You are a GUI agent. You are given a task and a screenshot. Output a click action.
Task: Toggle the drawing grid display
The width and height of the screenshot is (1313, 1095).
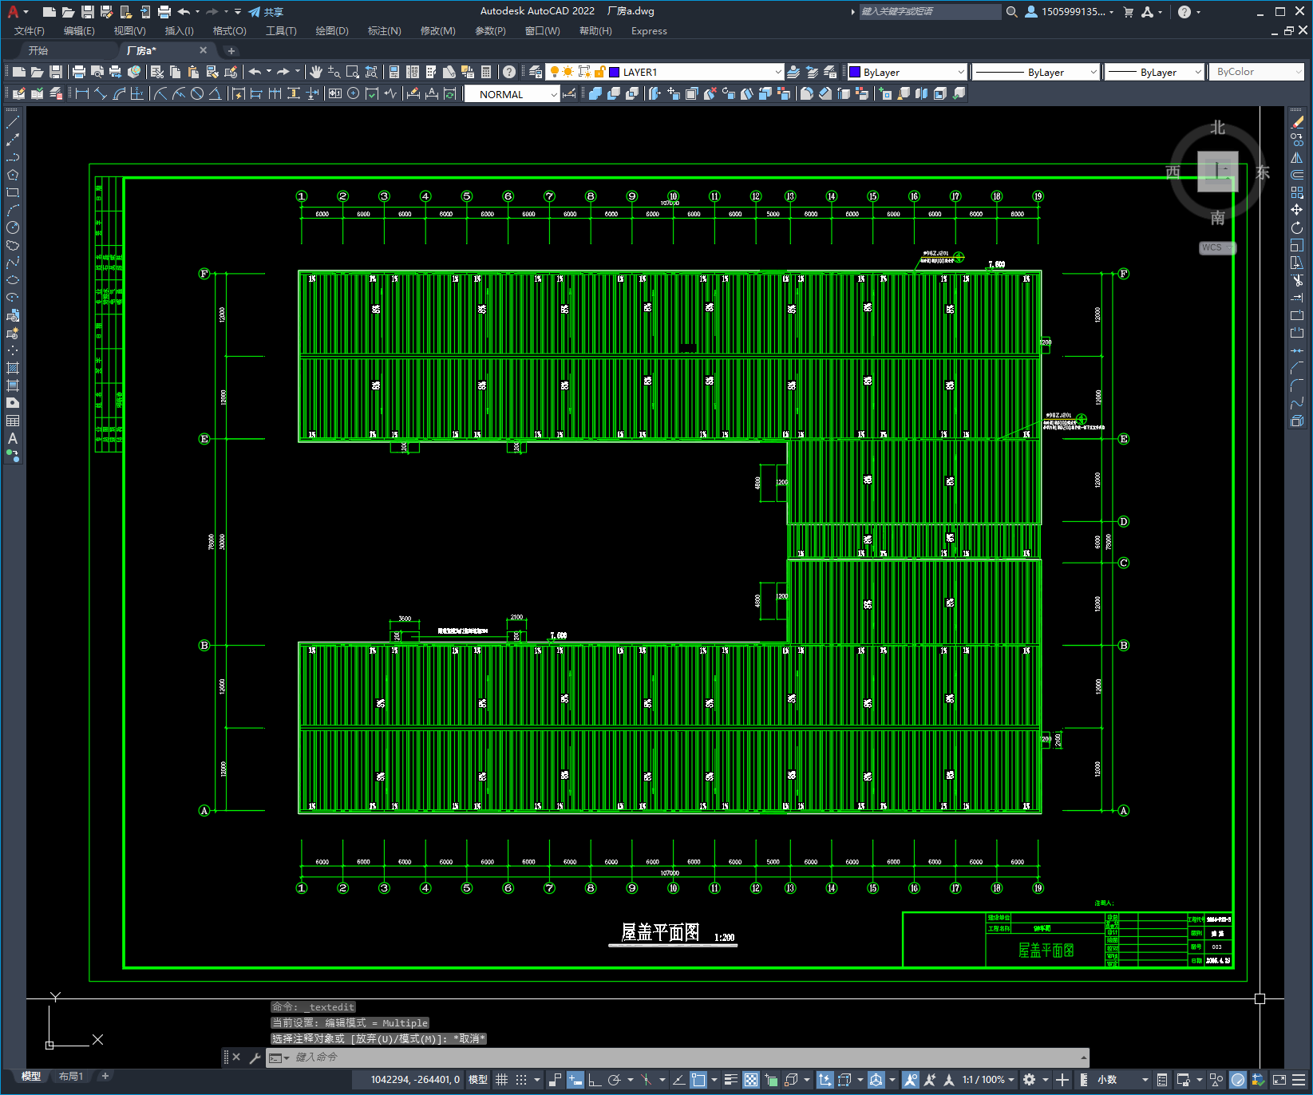(501, 1080)
